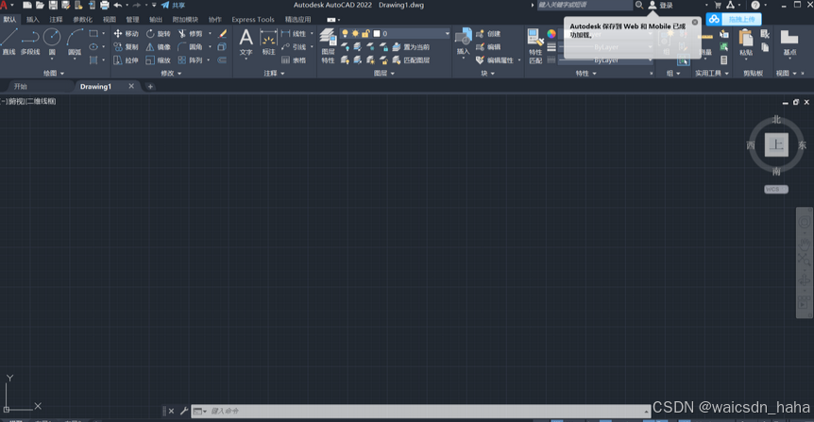Click the blue cloud upload (拖拽上传) button
814x422 pixels.
pyautogui.click(x=734, y=19)
